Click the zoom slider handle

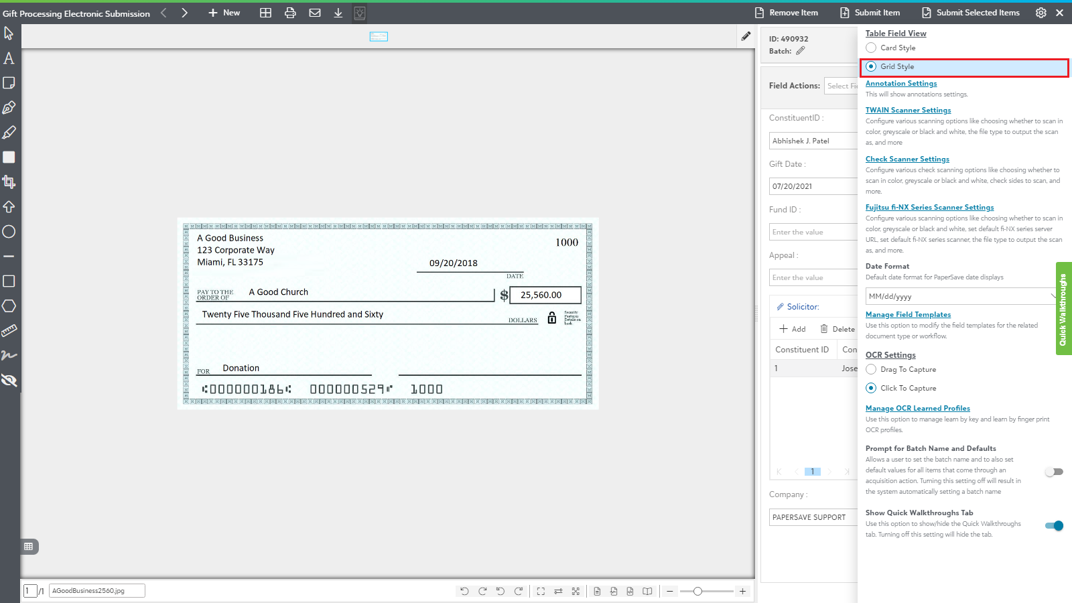tap(697, 591)
